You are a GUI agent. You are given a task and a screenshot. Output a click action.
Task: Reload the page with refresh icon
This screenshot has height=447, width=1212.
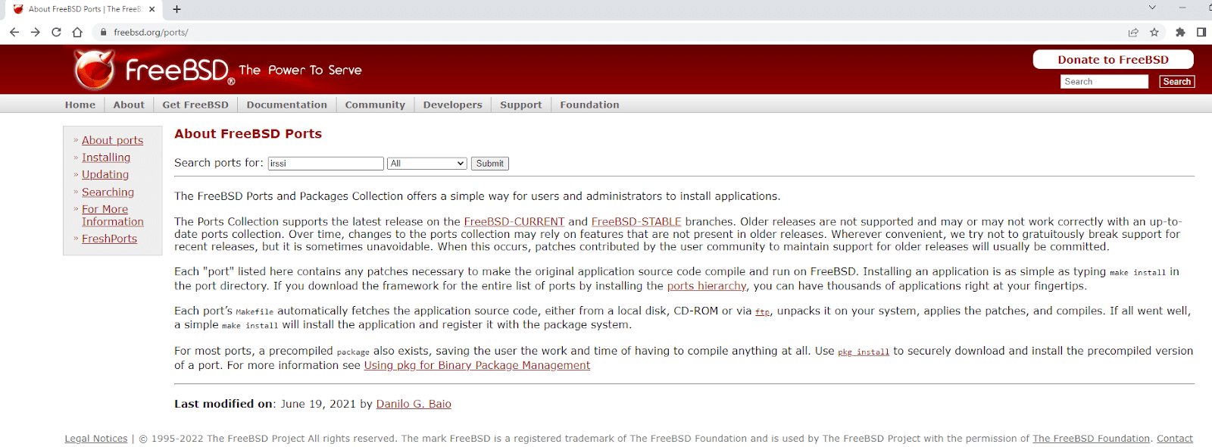56,32
